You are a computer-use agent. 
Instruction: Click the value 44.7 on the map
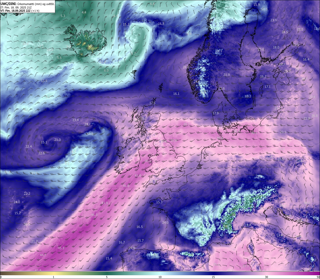point(43,255)
